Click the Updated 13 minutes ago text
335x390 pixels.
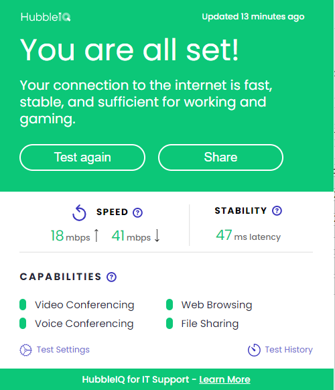[x=253, y=17]
